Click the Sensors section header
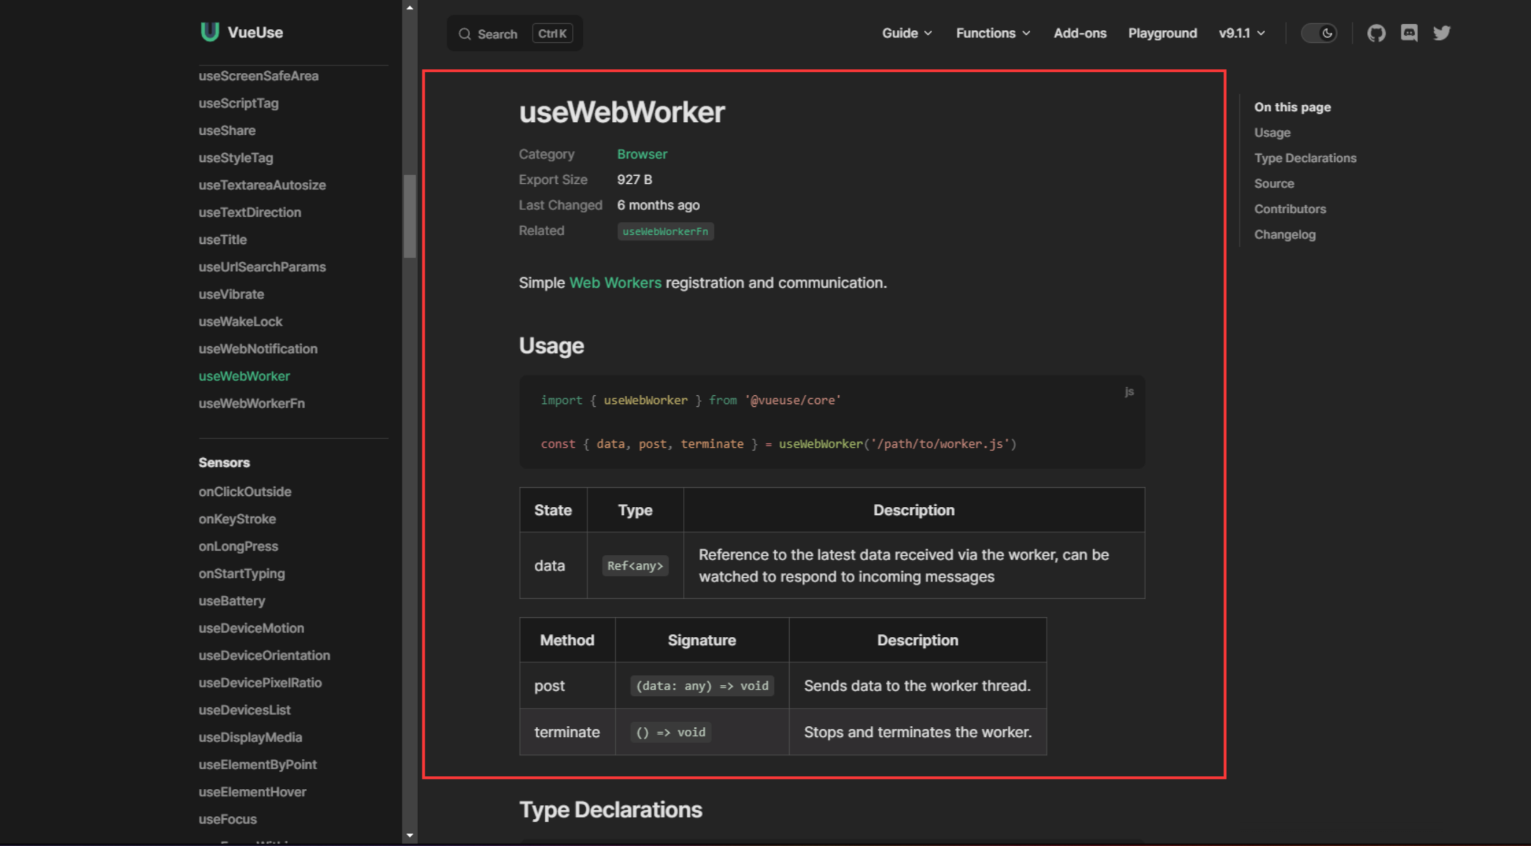Image resolution: width=1531 pixels, height=846 pixels. click(x=224, y=463)
